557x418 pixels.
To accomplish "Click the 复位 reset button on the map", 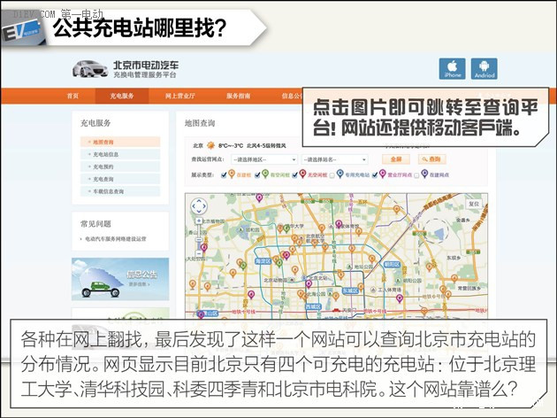I will coord(474,204).
